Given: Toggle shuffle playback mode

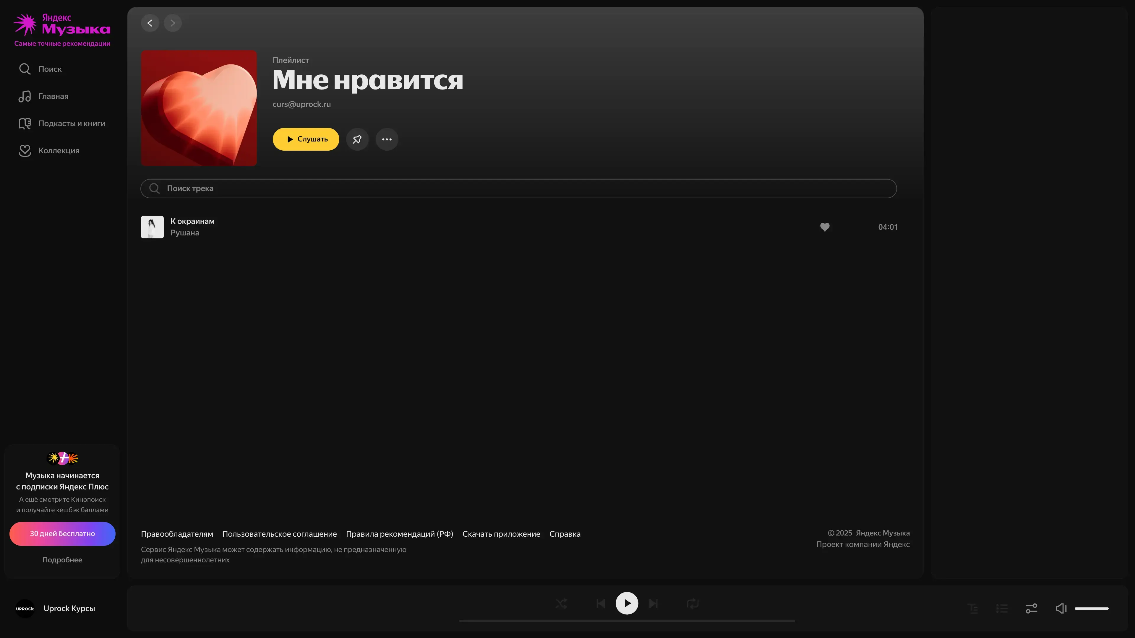Looking at the screenshot, I should [x=561, y=604].
